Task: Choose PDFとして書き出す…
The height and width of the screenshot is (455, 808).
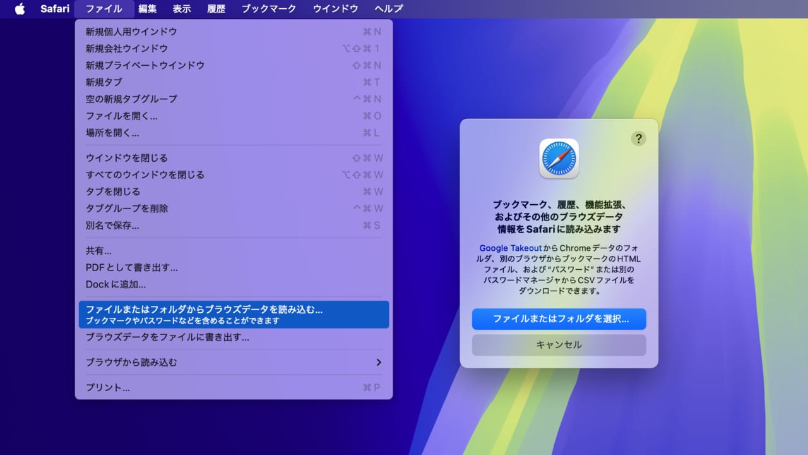Action: (234, 268)
